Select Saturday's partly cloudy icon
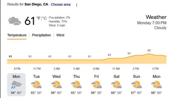This screenshot has width=177, height=98. coord(116,85)
